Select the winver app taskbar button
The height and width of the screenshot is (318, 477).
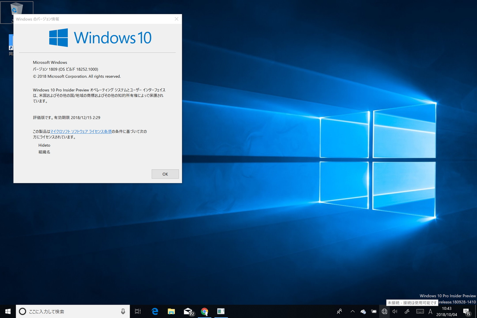(221, 311)
